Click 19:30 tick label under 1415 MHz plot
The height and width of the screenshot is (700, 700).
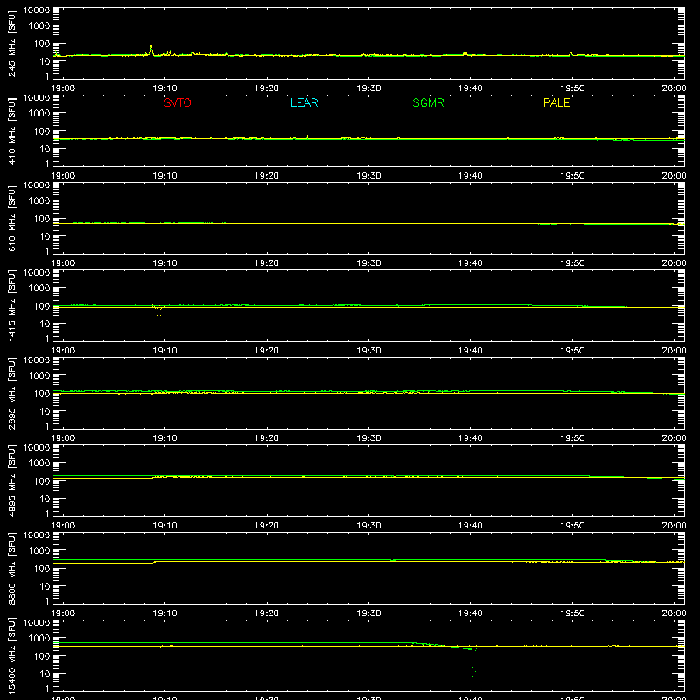pyautogui.click(x=368, y=351)
